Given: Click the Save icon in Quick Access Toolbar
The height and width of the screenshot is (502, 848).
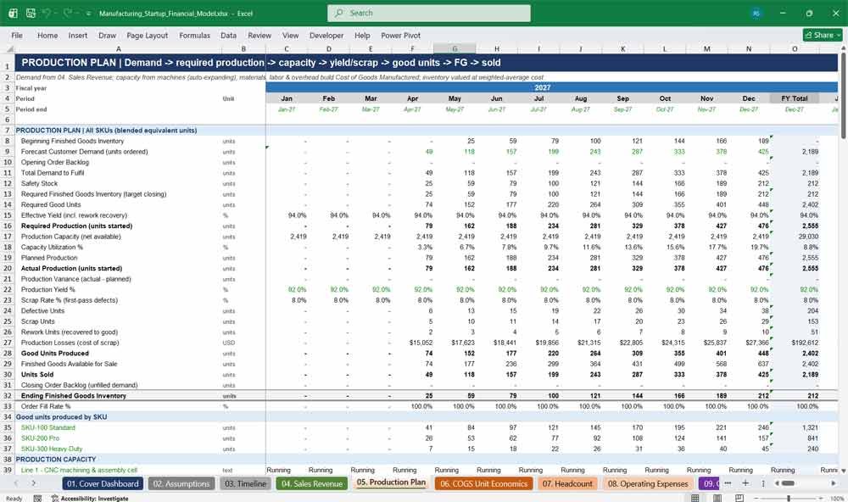Looking at the screenshot, I should tap(31, 13).
